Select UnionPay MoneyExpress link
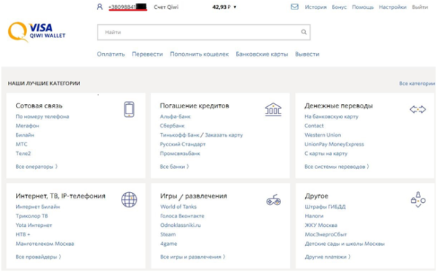Image resolution: width=437 pixels, height=272 pixels. [x=334, y=144]
